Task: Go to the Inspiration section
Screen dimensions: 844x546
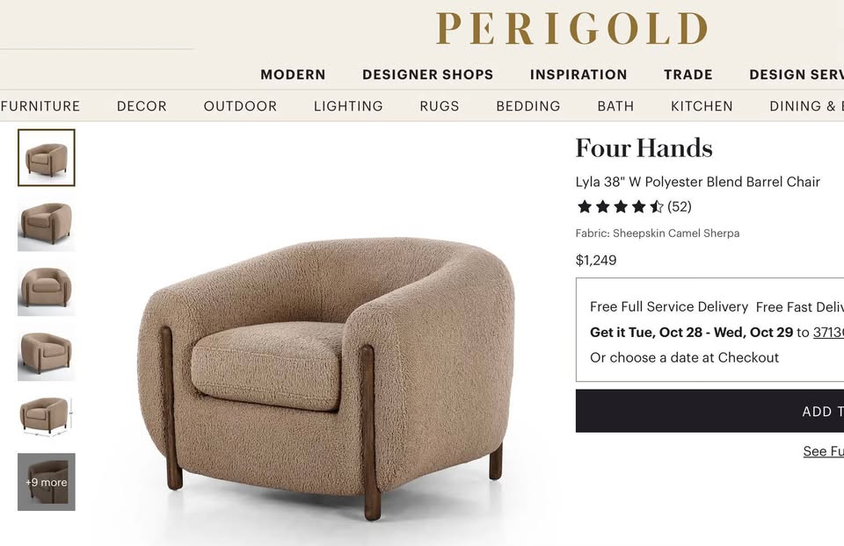Action: point(578,75)
